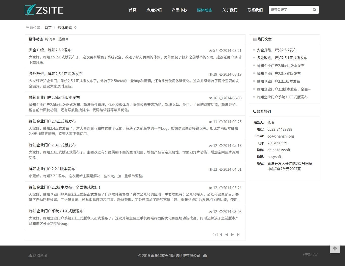Open the 联系我们 nav menu item

click(255, 10)
